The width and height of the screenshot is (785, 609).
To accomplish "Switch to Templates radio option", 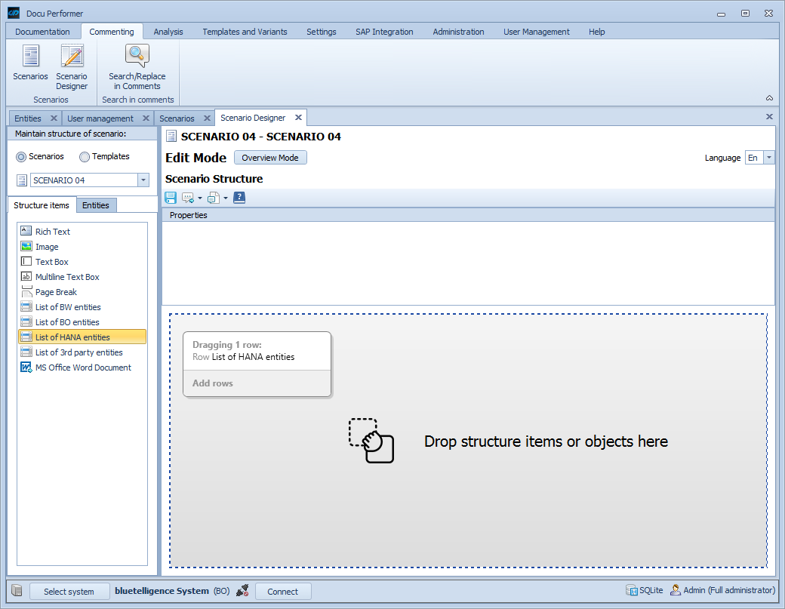I will point(83,156).
